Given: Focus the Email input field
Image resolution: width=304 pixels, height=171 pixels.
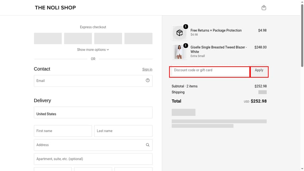Looking at the screenshot, I should coord(93,81).
